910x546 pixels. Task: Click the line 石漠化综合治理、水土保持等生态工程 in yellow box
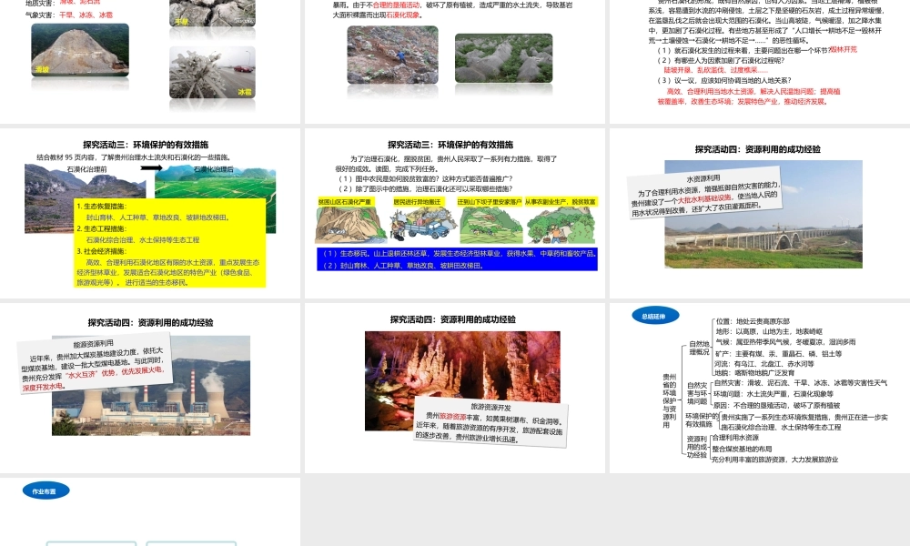(143, 239)
